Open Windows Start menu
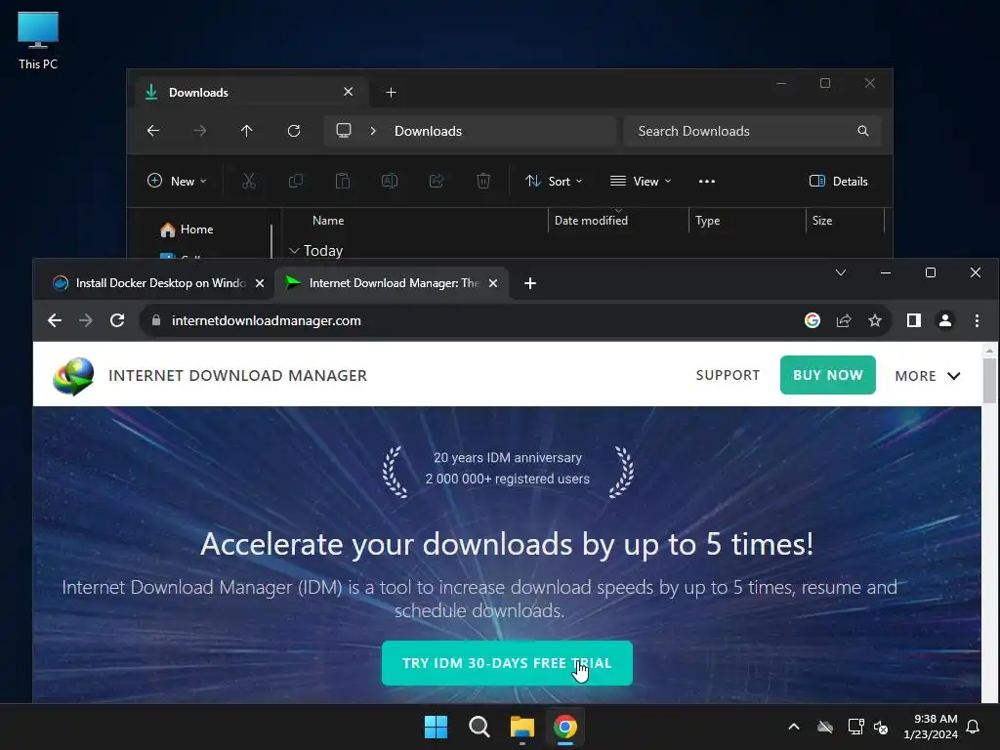The height and width of the screenshot is (750, 1000). point(437,727)
